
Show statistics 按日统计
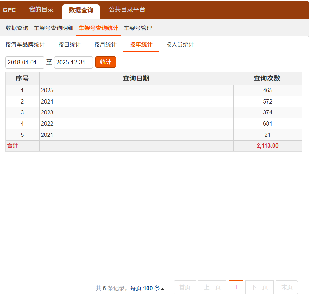tap(69, 45)
